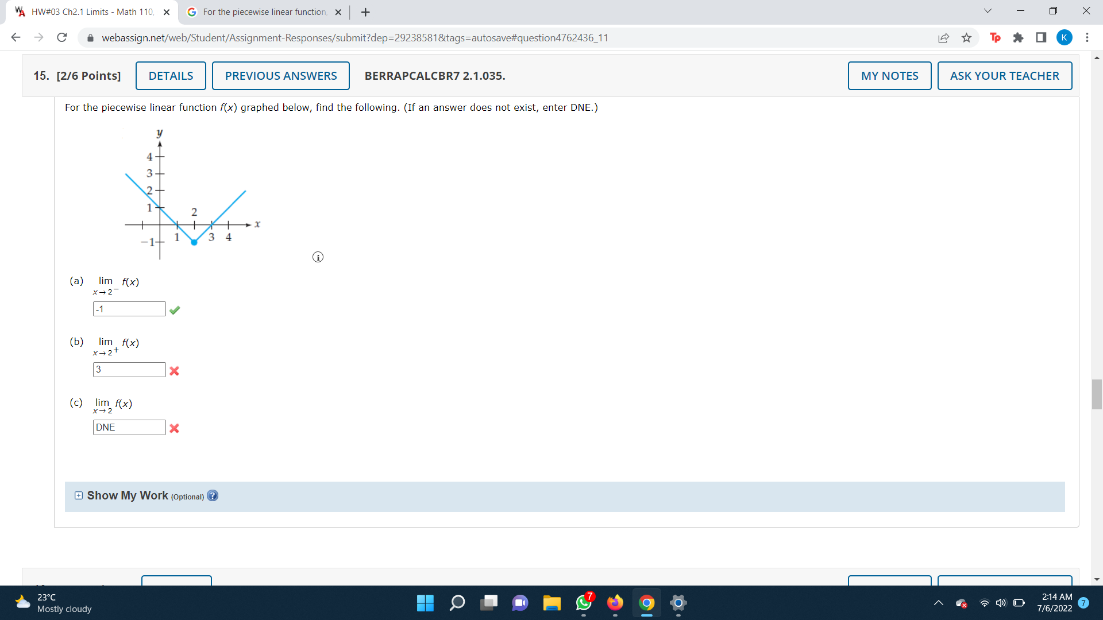Open the Tp extension in the toolbar
Screen dimensions: 1103x620
(x=995, y=38)
